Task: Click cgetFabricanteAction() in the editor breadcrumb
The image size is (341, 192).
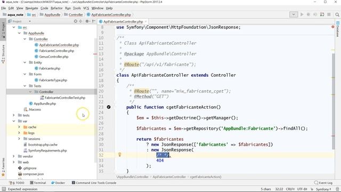Action: (206, 177)
